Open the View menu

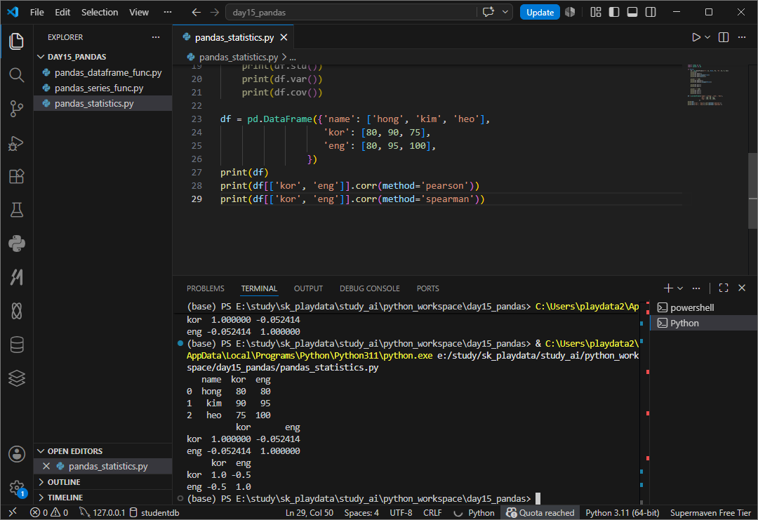coord(139,12)
